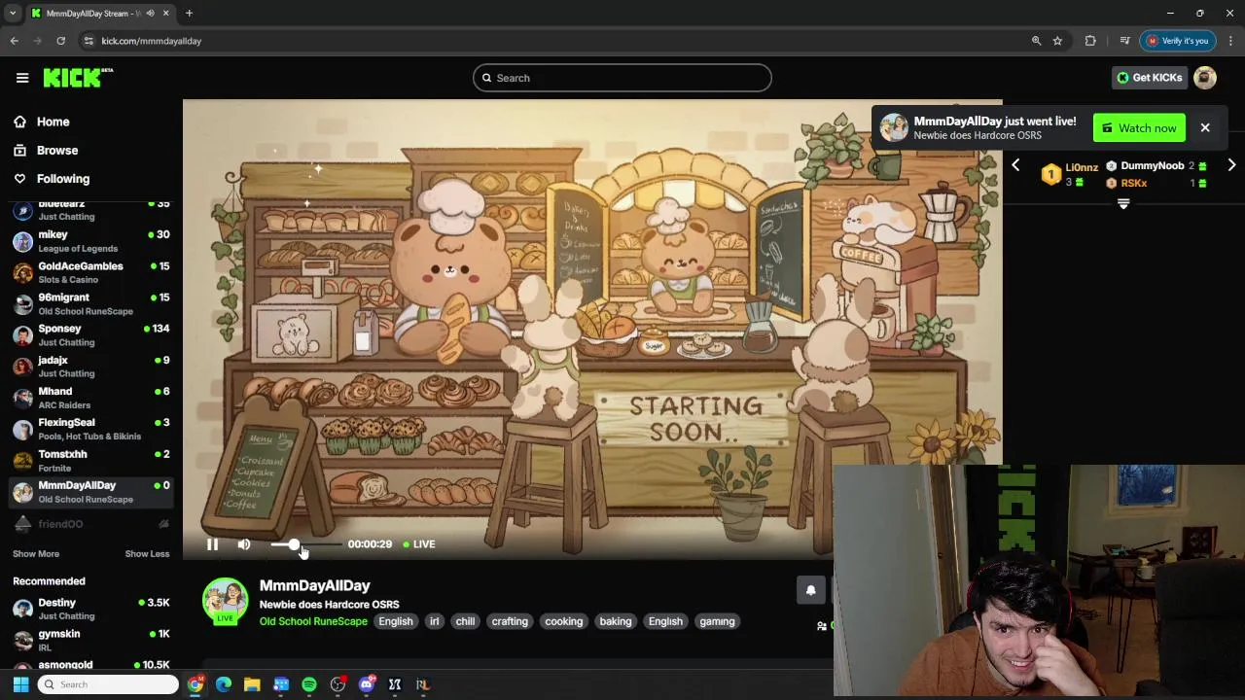Image resolution: width=1245 pixels, height=700 pixels.
Task: Open Old School RuneScape category link
Action: (313, 621)
